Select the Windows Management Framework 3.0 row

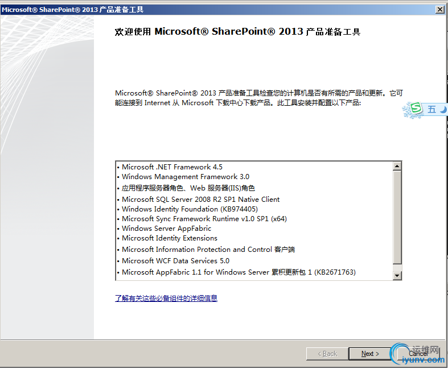pyautogui.click(x=183, y=177)
